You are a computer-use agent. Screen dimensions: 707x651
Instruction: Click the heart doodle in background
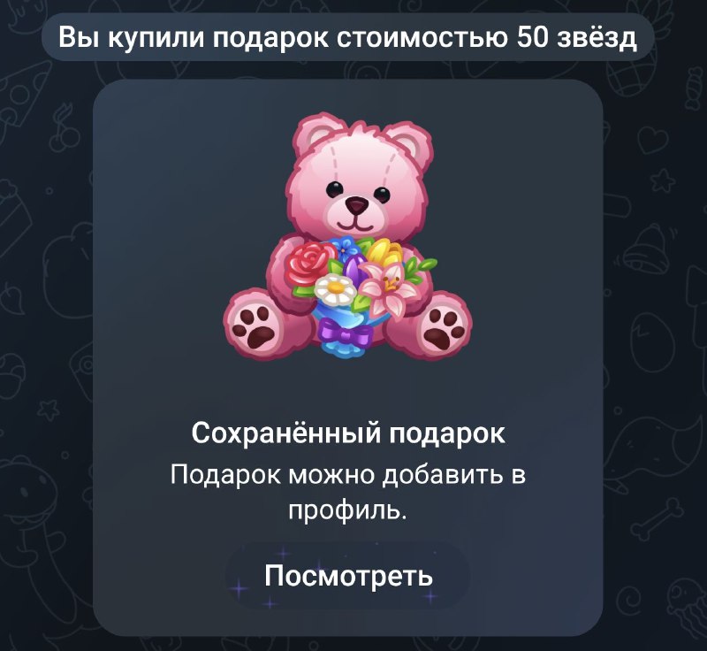click(653, 140)
